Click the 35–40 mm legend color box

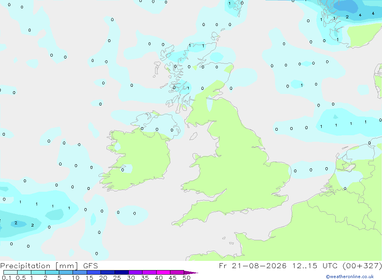[149, 272]
